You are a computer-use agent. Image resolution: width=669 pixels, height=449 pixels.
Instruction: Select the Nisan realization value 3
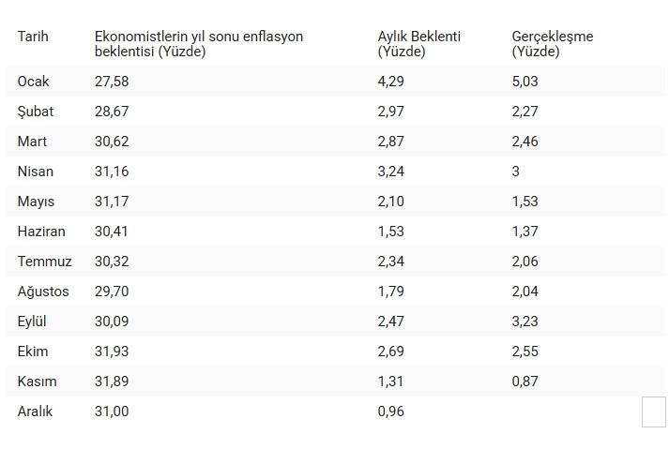coord(516,172)
